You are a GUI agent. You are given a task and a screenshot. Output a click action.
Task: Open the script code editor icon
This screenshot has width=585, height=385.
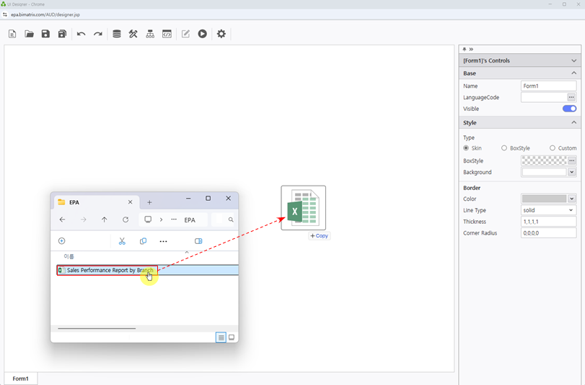click(167, 34)
